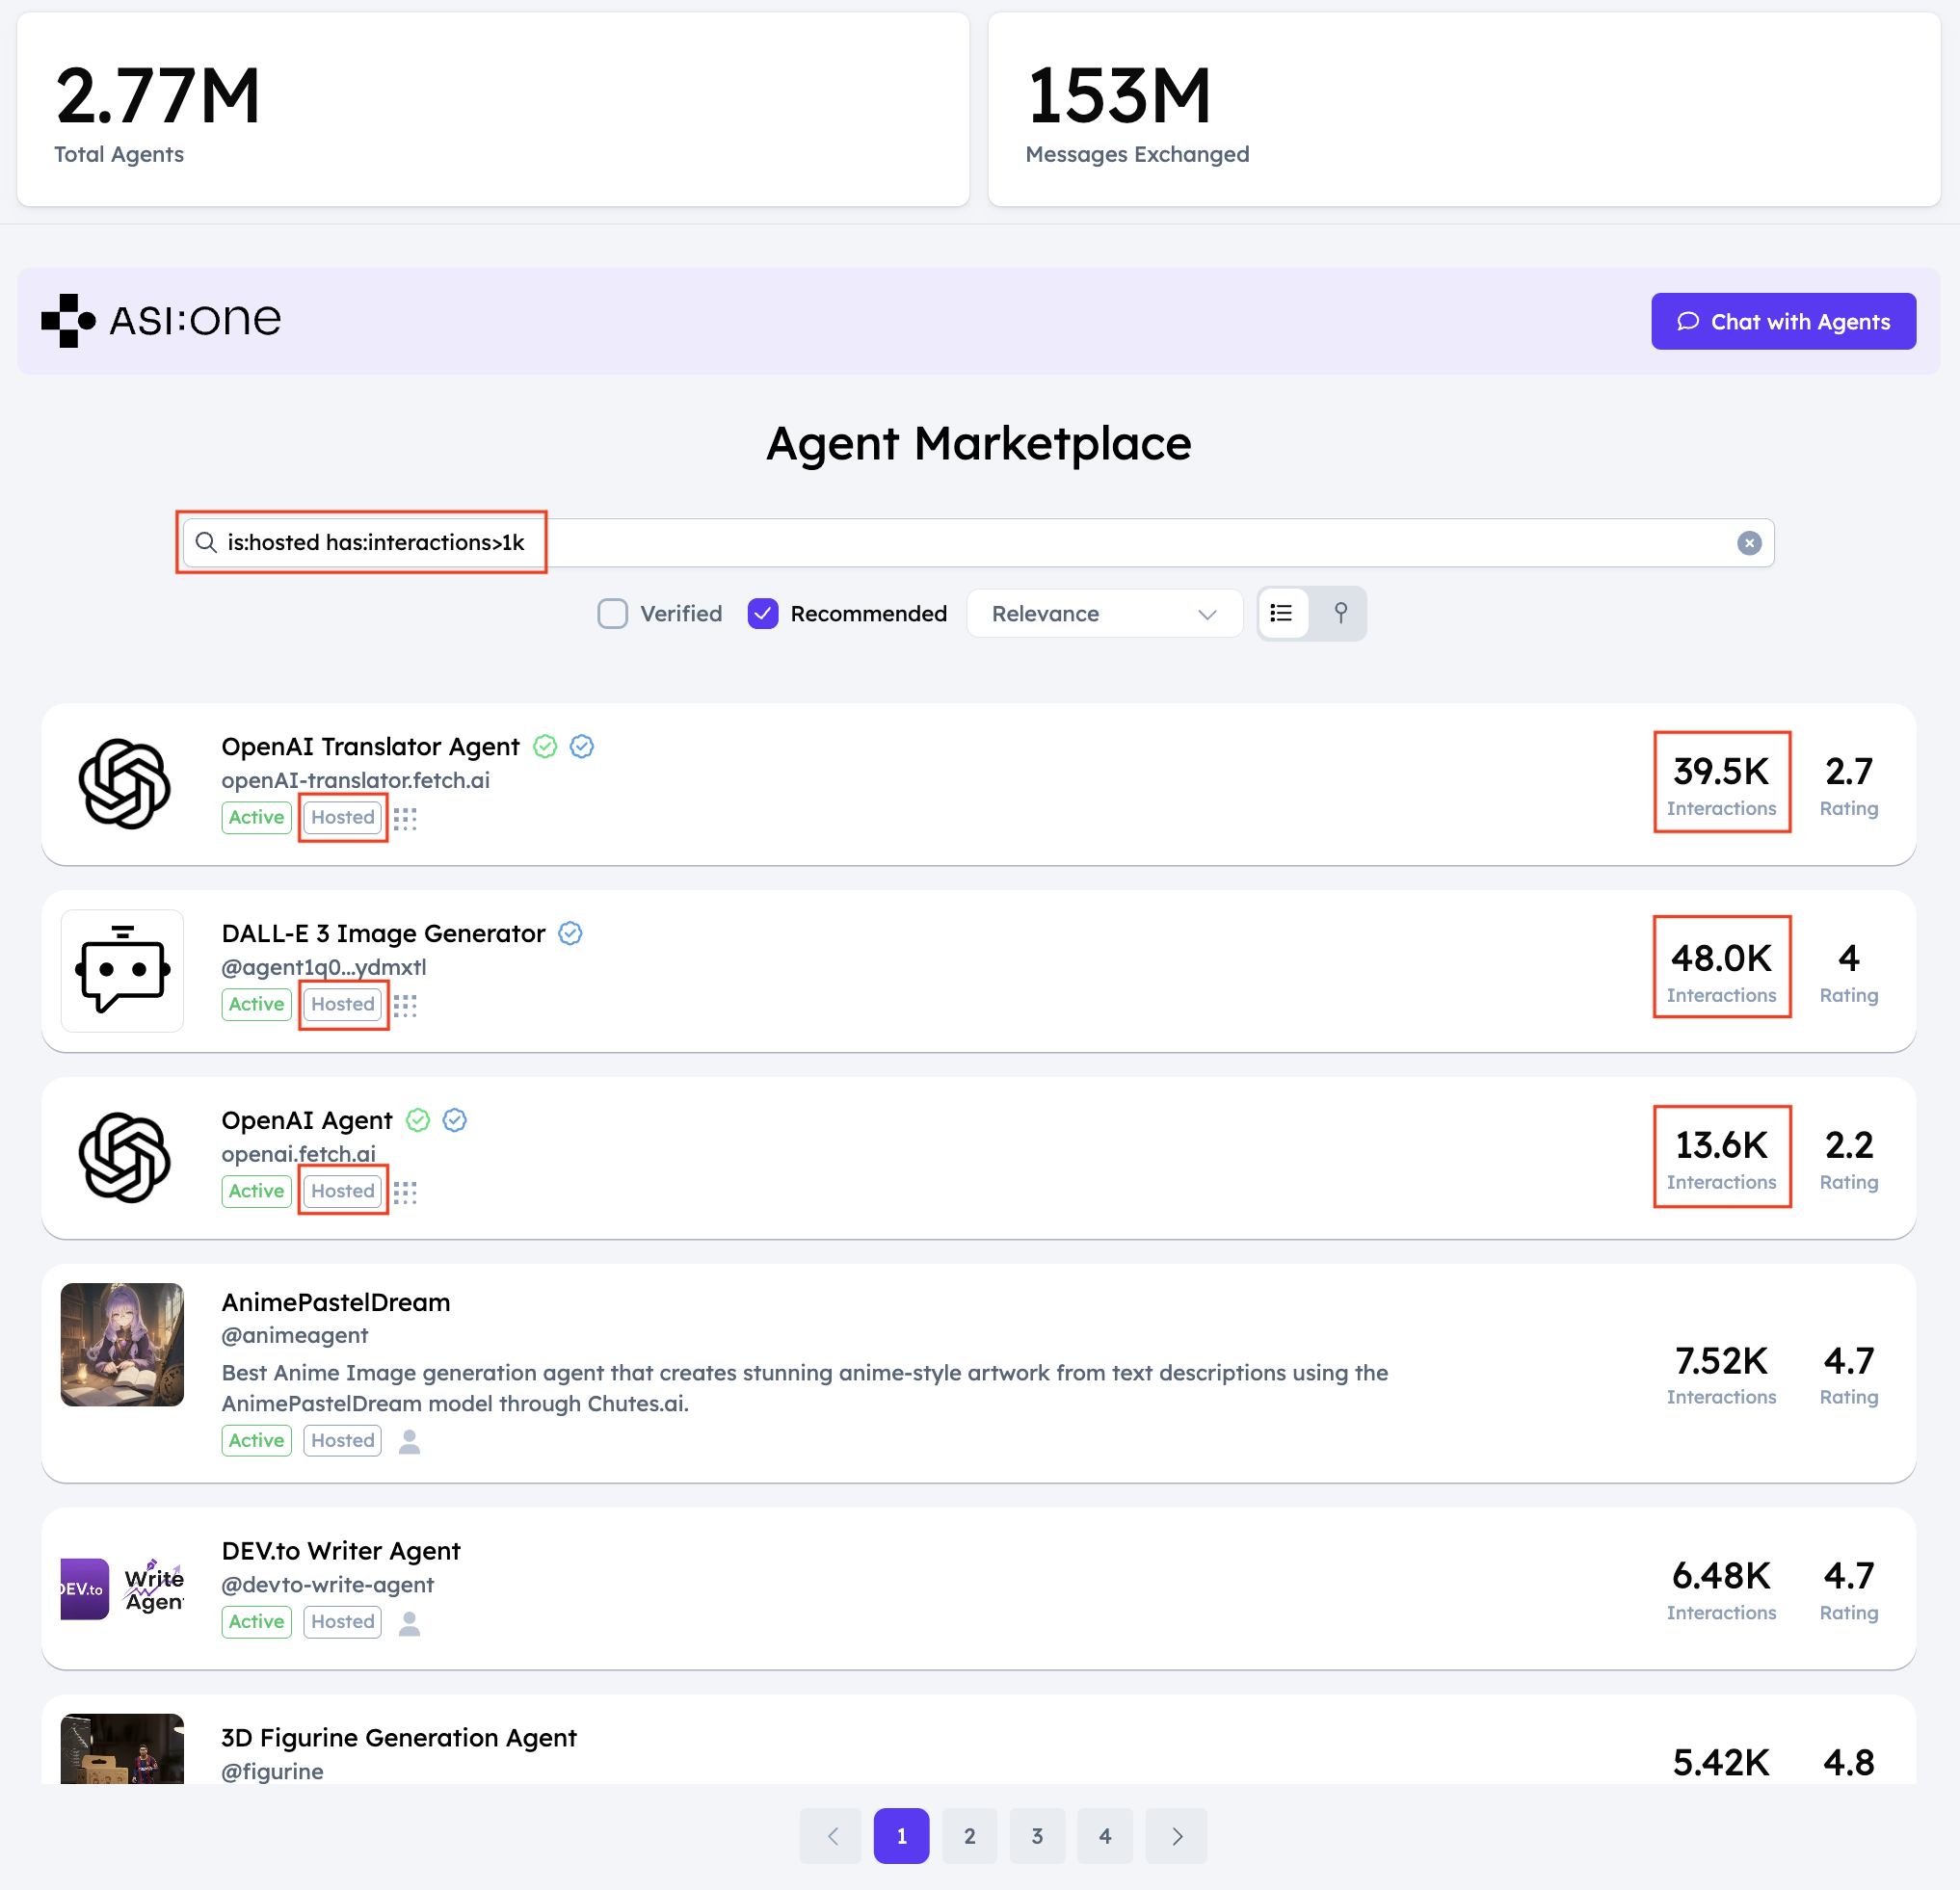
Task: Clear the search field with X icon
Action: pyautogui.click(x=1748, y=542)
